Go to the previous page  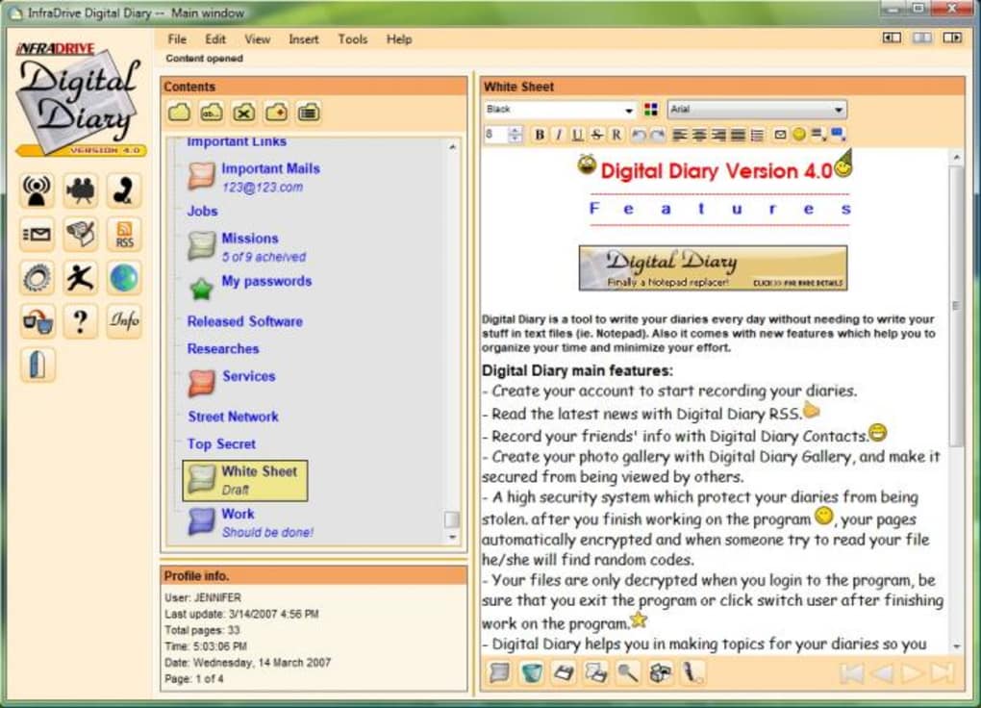click(882, 673)
